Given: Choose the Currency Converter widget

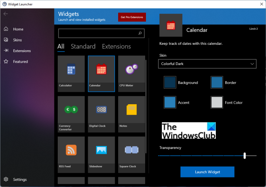Looking at the screenshot, I should [71, 114].
